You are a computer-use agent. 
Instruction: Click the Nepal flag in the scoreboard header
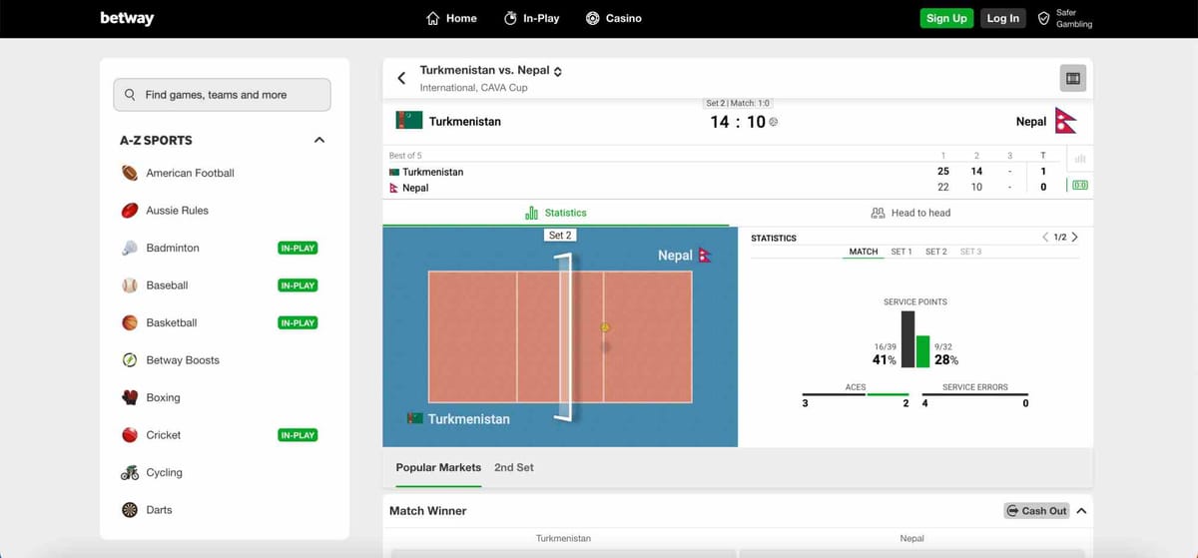click(x=1066, y=121)
